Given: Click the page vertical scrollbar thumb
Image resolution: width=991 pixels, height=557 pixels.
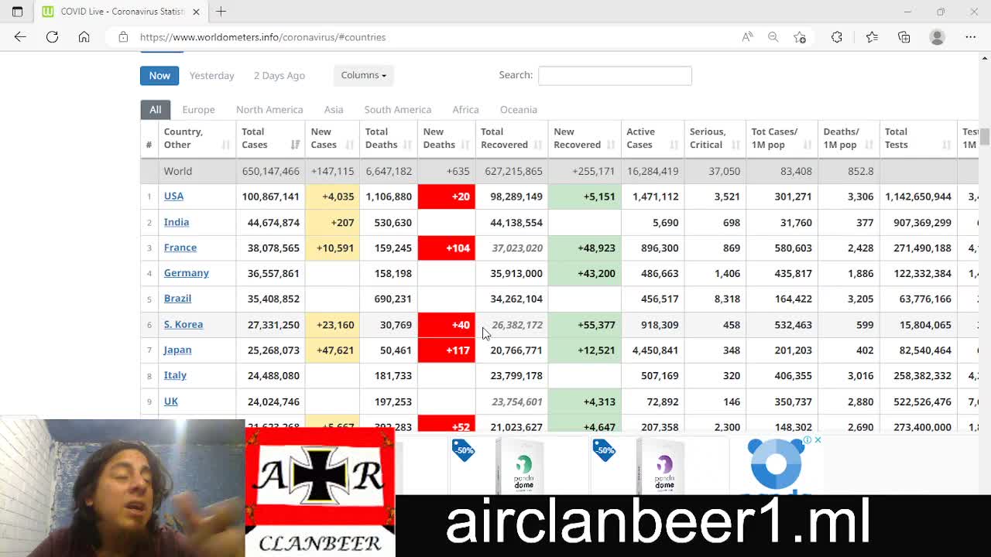Looking at the screenshot, I should tap(985, 136).
